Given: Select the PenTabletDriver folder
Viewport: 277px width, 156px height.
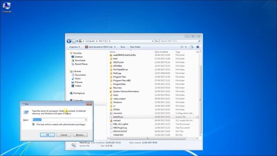Looking at the screenshot, I should click(120, 69).
